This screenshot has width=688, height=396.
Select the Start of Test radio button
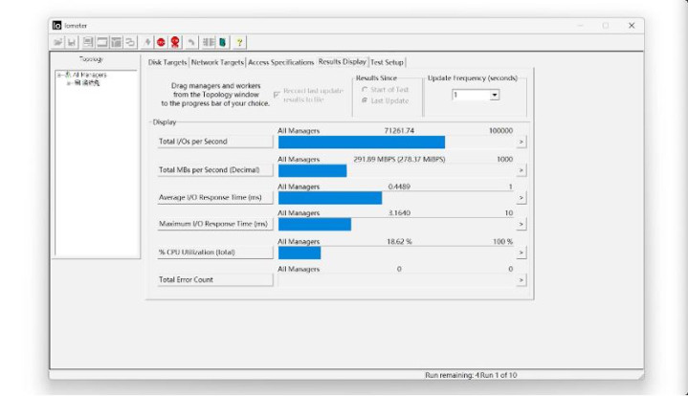[x=365, y=90]
